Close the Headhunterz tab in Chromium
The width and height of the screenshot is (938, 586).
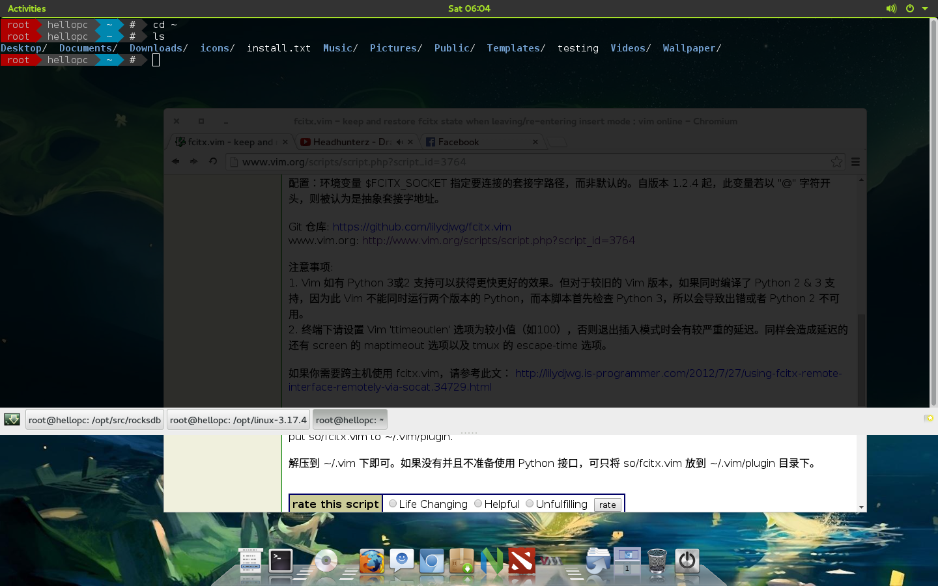(410, 142)
